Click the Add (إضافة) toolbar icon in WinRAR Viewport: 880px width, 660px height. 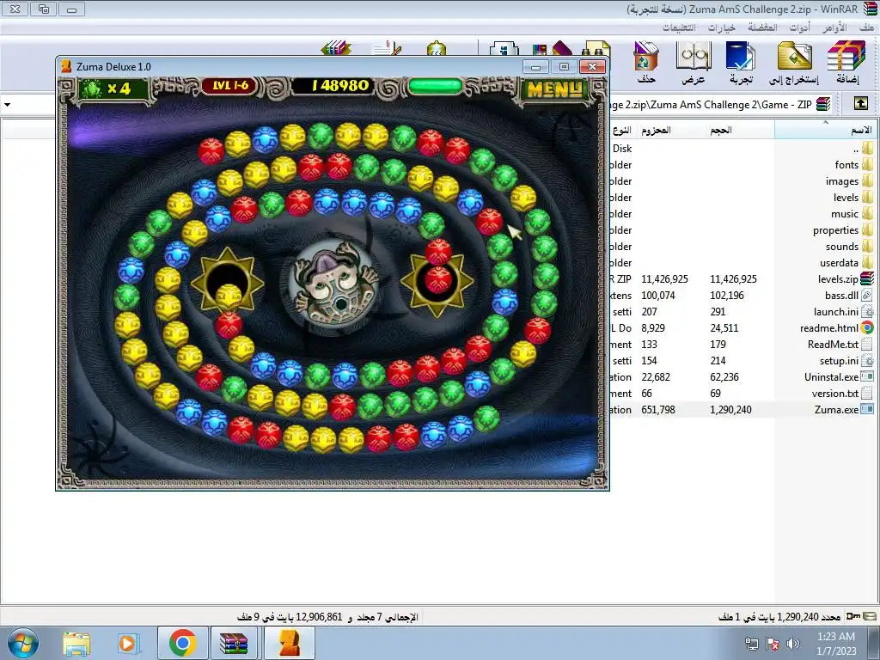tap(846, 62)
